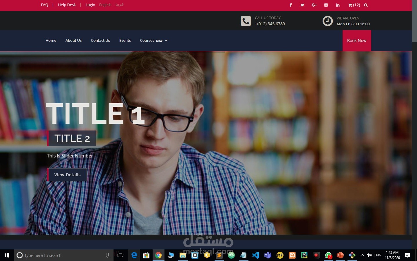Open the LinkedIn social link
417x261 pixels.
(338, 5)
